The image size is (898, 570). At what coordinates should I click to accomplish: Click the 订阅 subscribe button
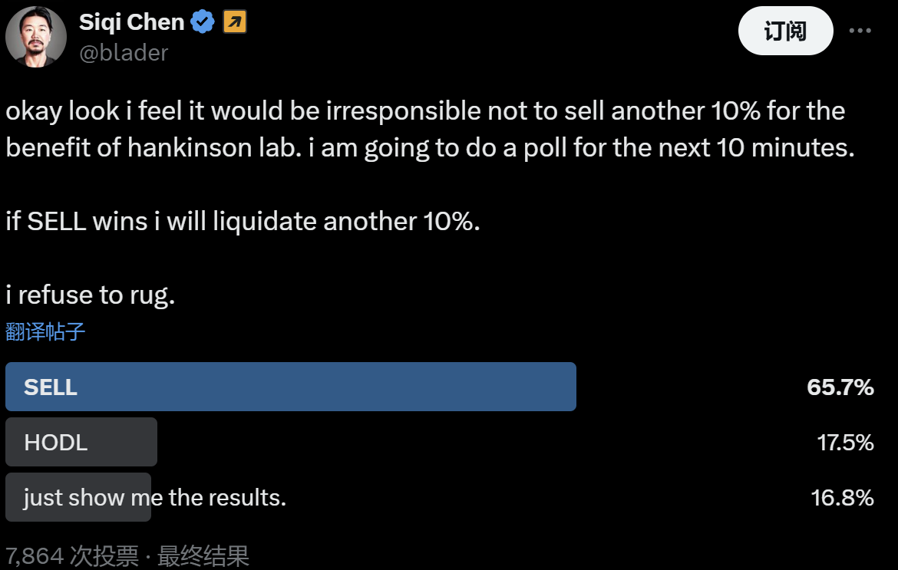click(785, 31)
